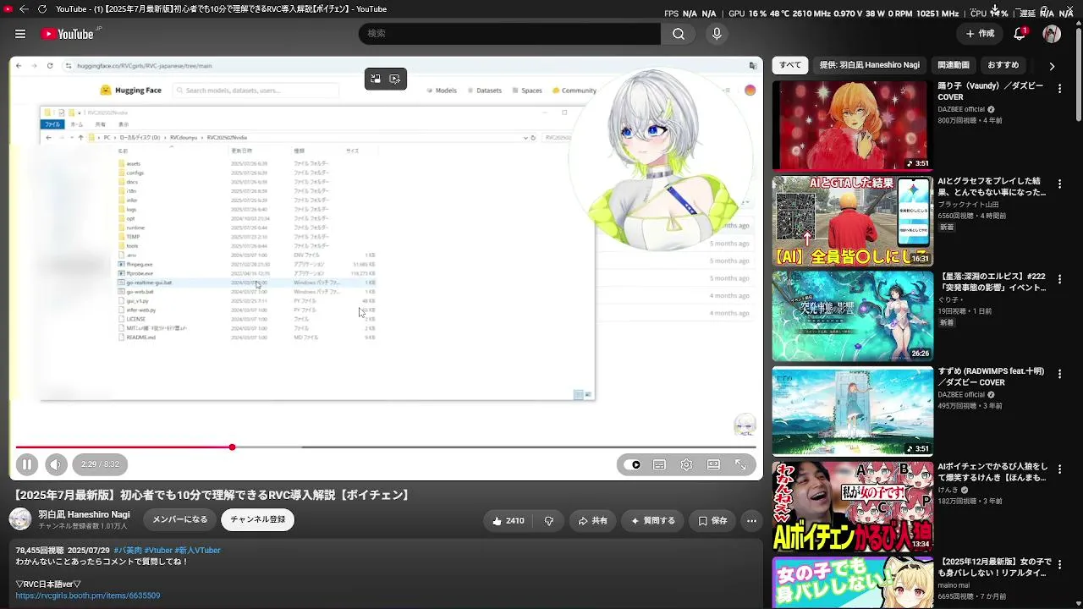Open the 羽白凪 Haneshiro Nagi channel avatar
Viewport: 1083px width, 609px height.
(20, 519)
